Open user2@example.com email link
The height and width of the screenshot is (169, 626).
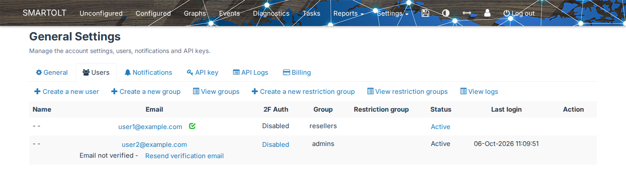pos(154,145)
